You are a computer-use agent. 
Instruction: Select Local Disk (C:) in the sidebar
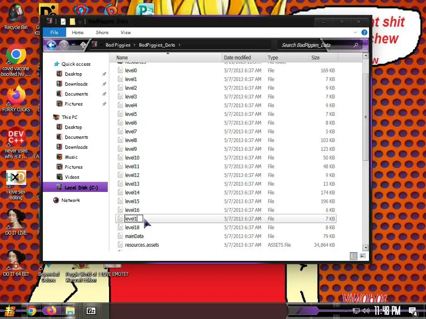coord(75,187)
